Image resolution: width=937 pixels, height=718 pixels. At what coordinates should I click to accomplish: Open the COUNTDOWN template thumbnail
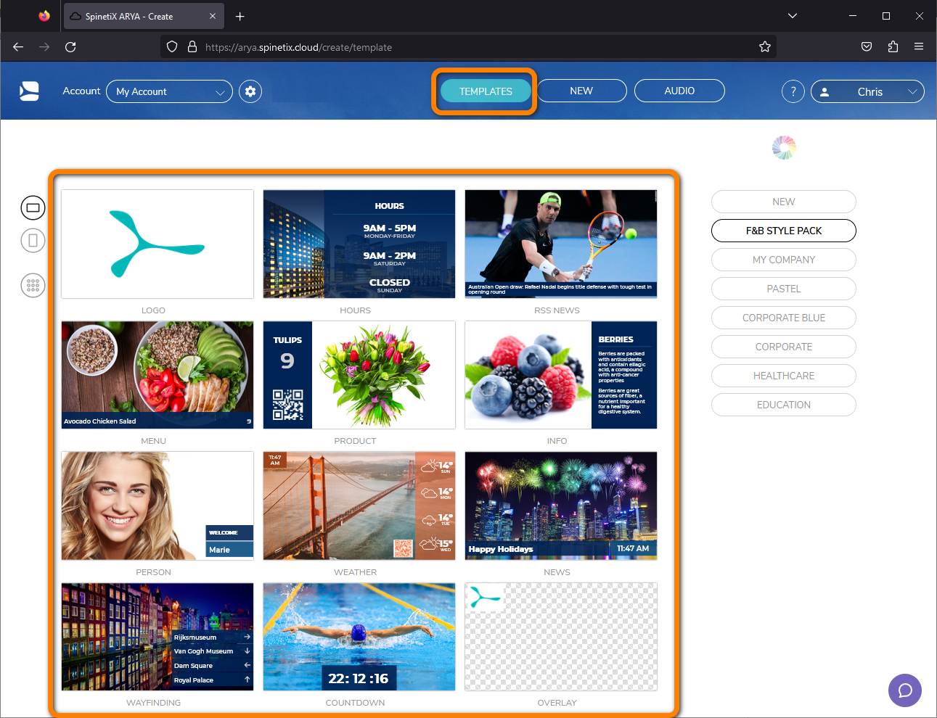click(359, 637)
